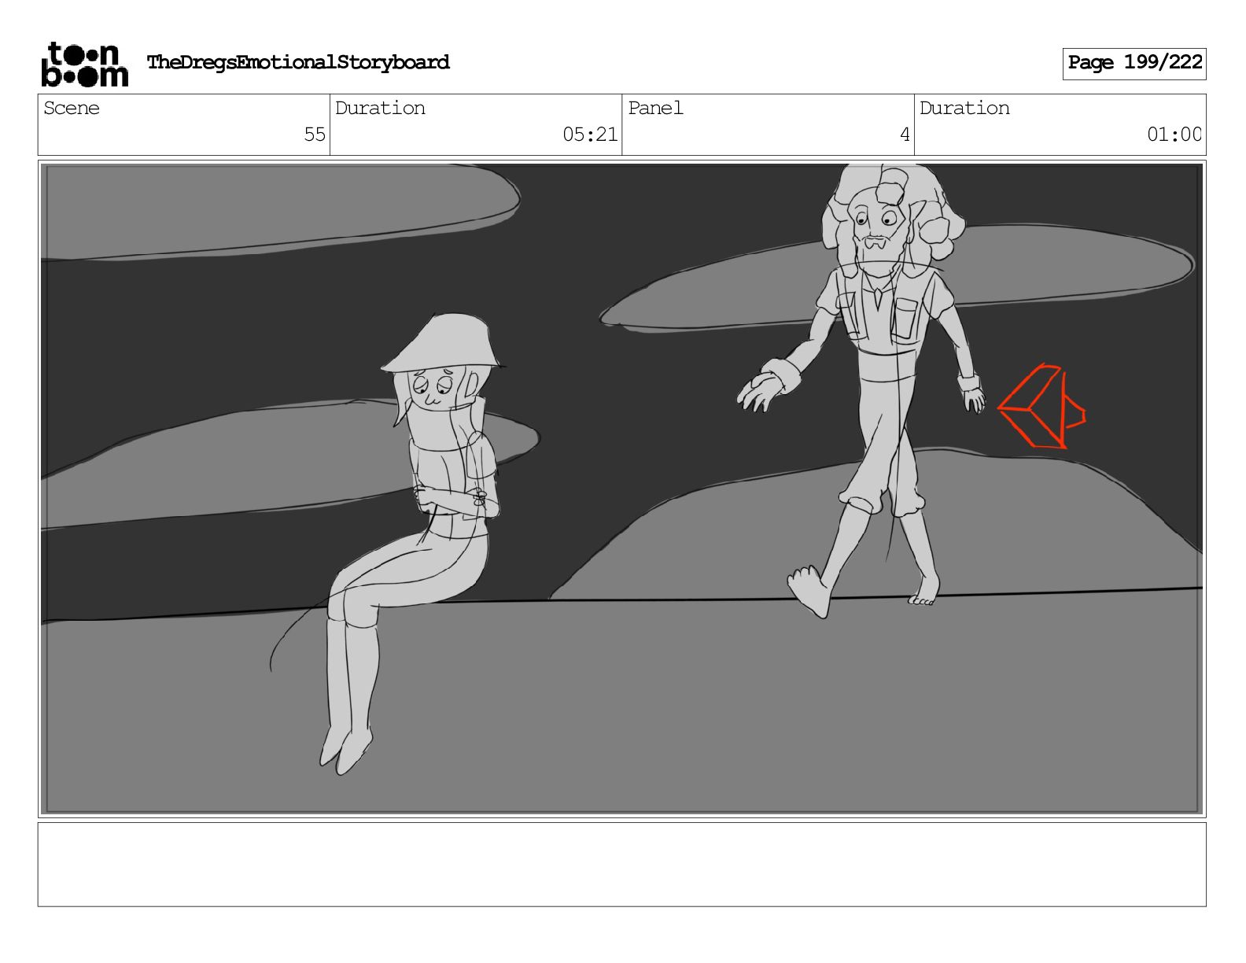The width and height of the screenshot is (1246, 963).
Task: Click the panel number 4
Action: tap(905, 135)
